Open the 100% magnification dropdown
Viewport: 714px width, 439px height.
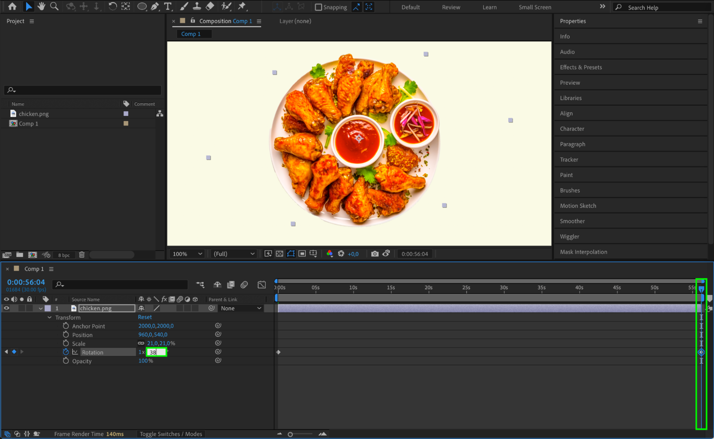(187, 254)
